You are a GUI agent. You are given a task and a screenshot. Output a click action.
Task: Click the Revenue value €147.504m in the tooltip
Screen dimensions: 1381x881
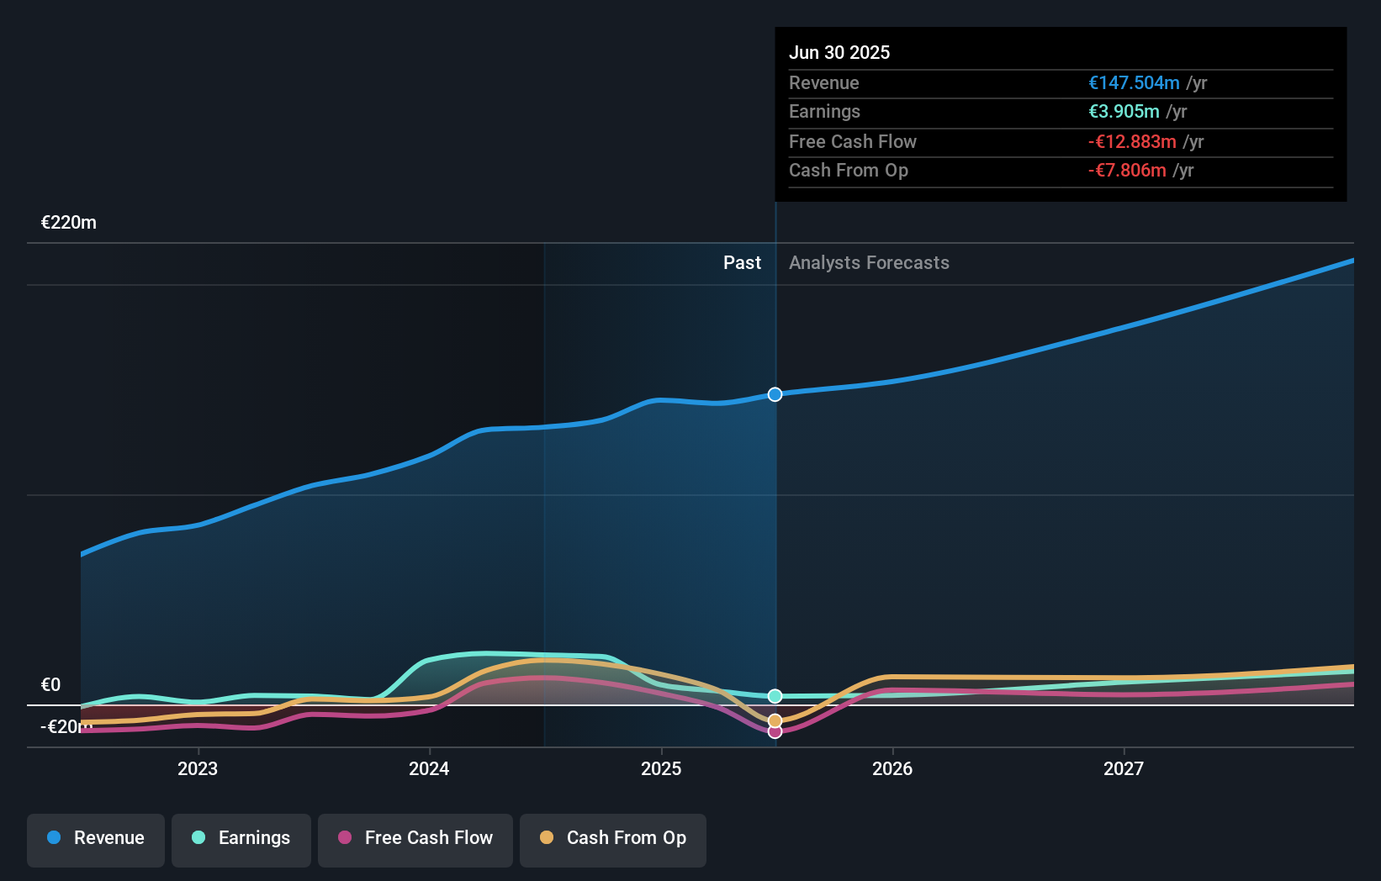[1133, 82]
